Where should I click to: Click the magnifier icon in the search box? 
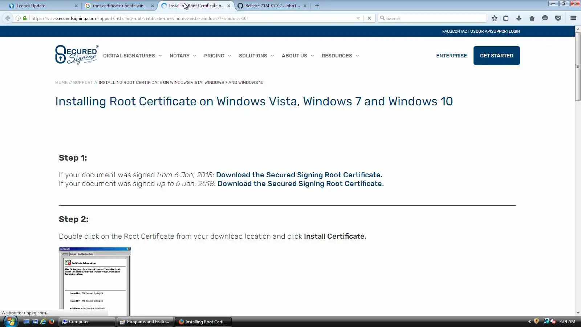click(382, 18)
